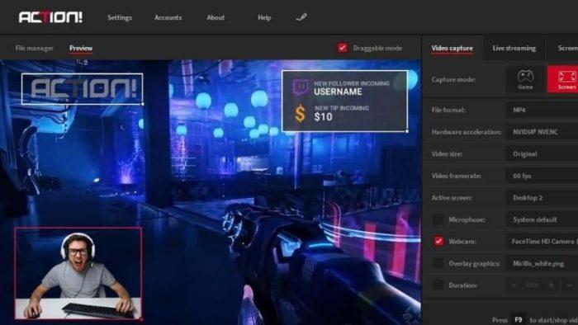This screenshot has width=578, height=325.
Task: Click the Twitch icon in the follower overlay
Action: click(300, 87)
